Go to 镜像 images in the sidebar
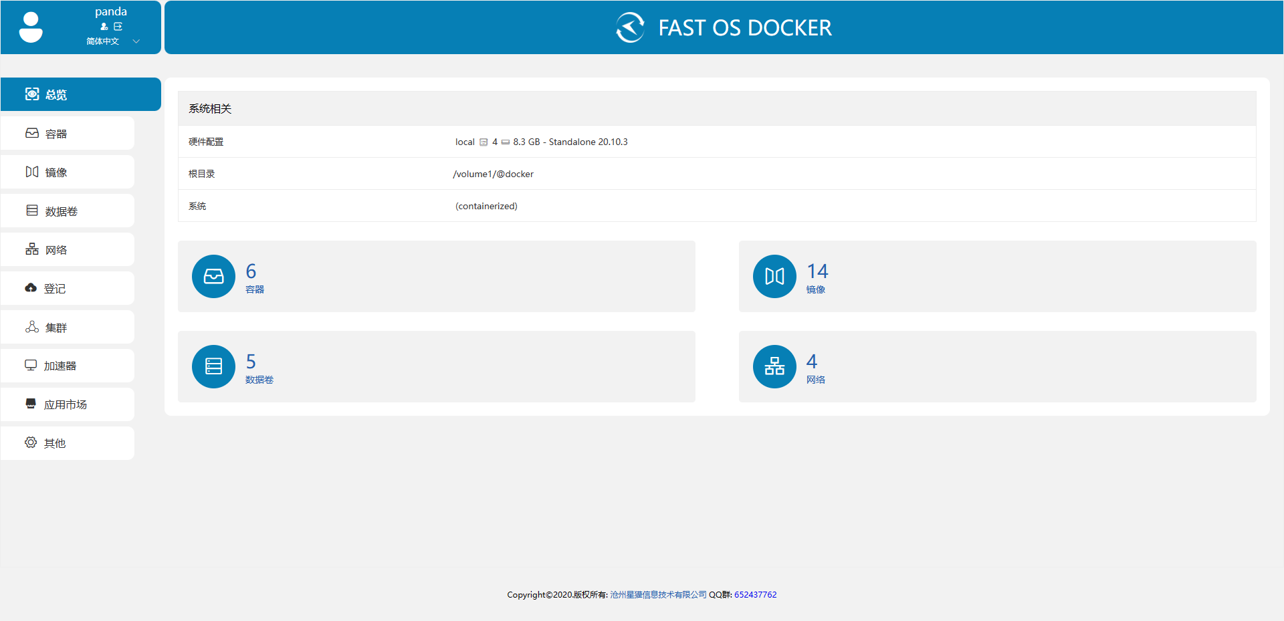 67,172
